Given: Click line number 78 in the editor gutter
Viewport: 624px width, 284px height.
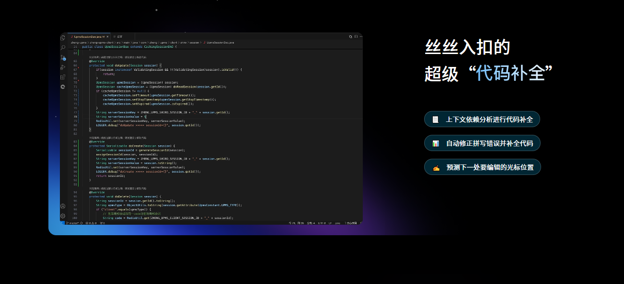Looking at the screenshot, I should [x=76, y=117].
